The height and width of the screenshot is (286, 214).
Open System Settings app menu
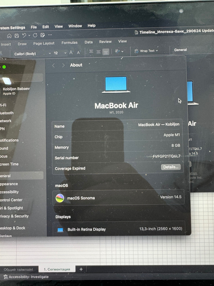coord(12,28)
